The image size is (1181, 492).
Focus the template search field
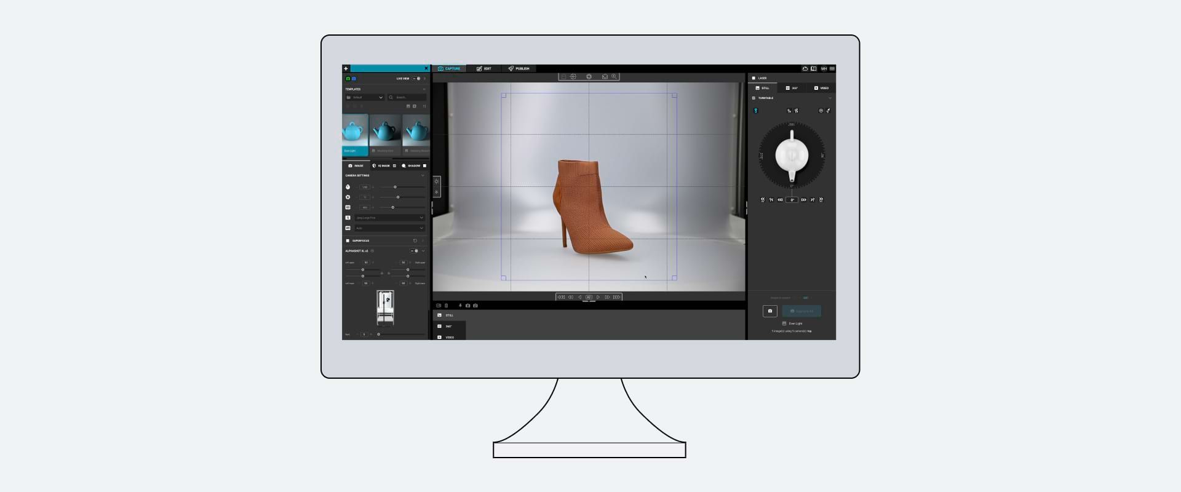(407, 97)
